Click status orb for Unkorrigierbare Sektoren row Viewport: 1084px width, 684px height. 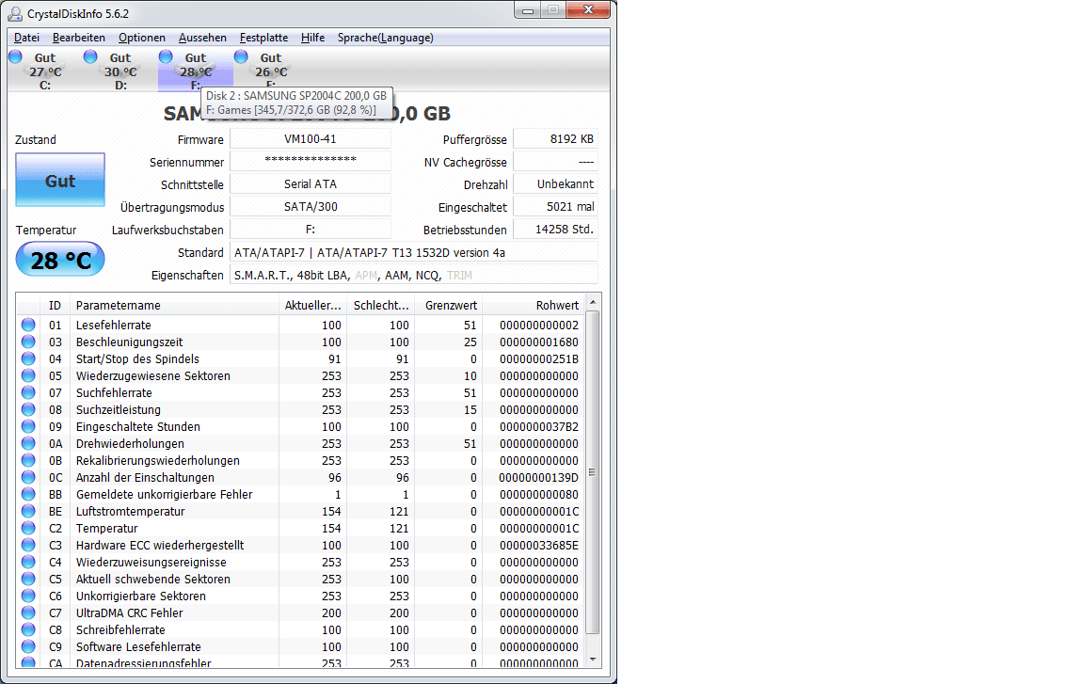tap(28, 596)
